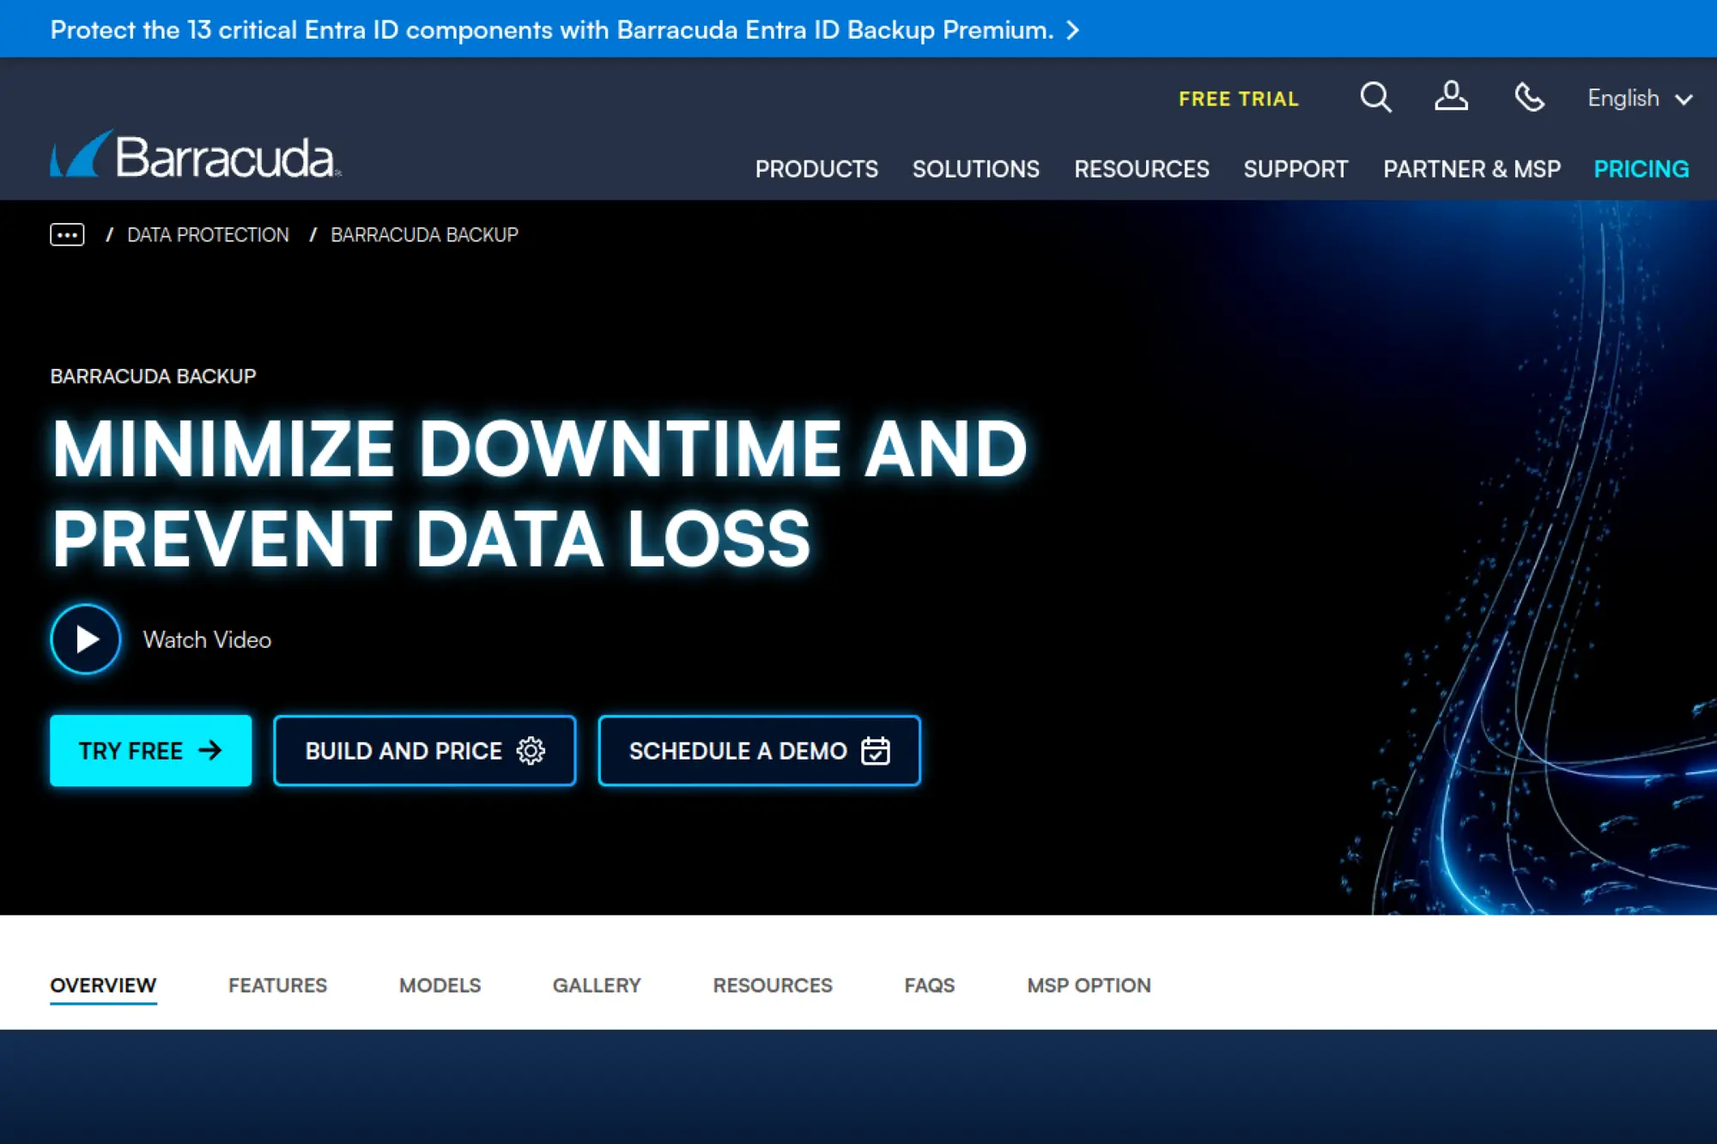Open the Solutions menu
The height and width of the screenshot is (1144, 1717).
coord(975,169)
